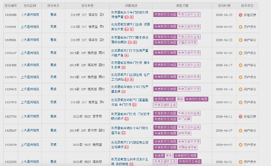Click 用户评分 star icon for complaint 1635681
The width and height of the screenshot is (271, 166).
tap(240, 40)
